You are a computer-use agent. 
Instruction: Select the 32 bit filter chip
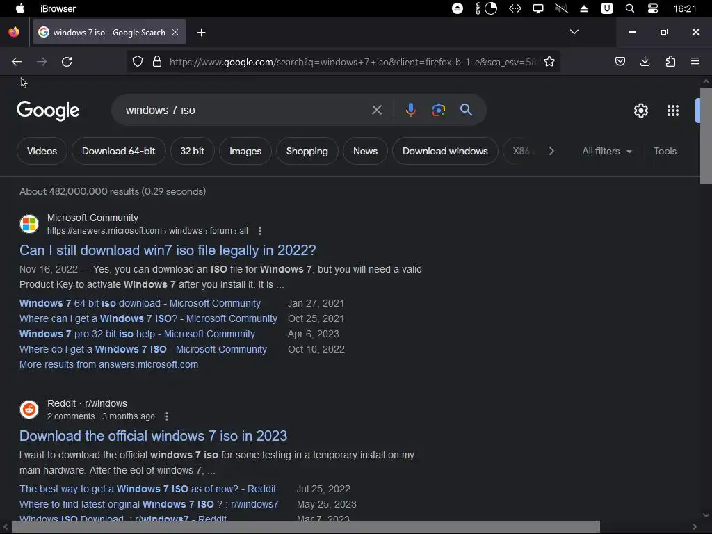pos(192,151)
